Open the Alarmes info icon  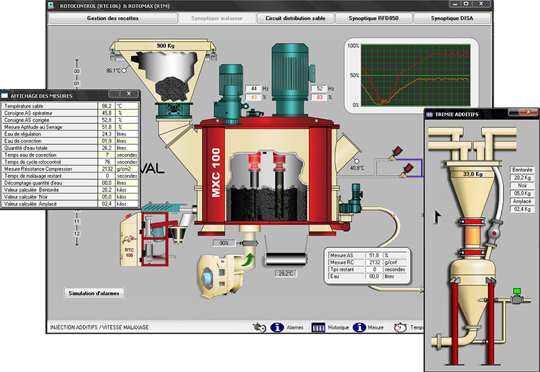point(277,328)
